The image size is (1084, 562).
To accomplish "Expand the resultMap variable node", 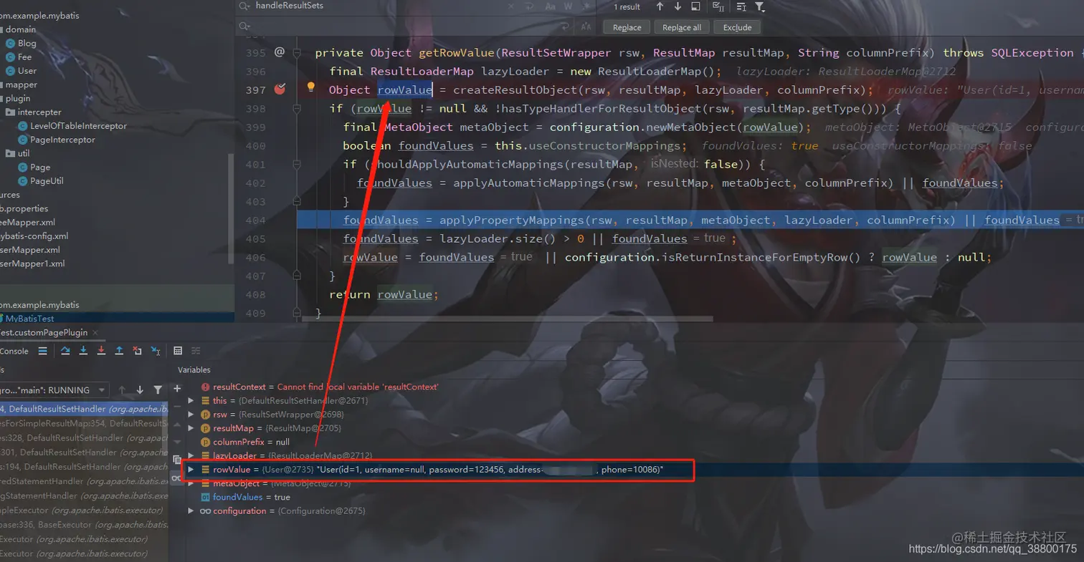I will tap(191, 428).
